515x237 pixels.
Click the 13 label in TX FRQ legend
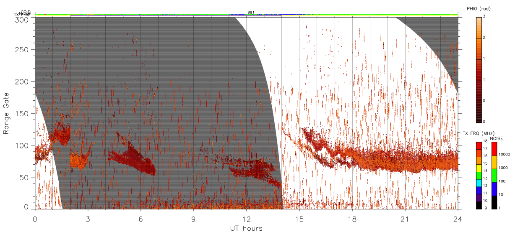point(485,178)
